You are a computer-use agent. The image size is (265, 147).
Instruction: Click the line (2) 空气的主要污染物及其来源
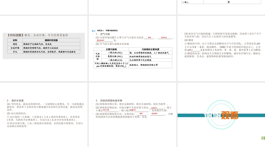coord(112,44)
